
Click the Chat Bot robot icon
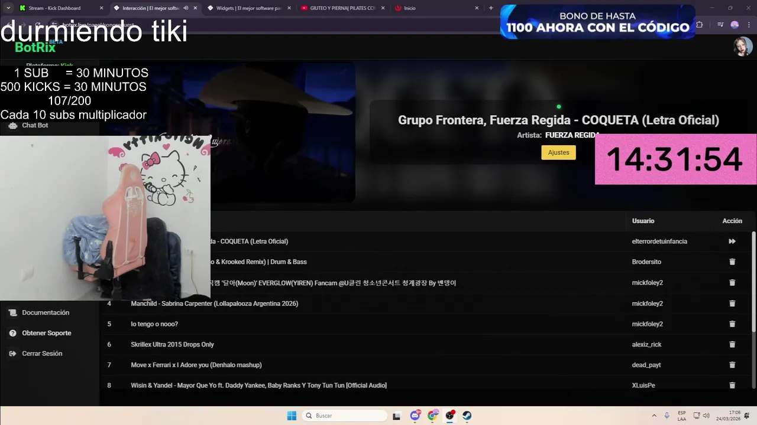click(13, 125)
